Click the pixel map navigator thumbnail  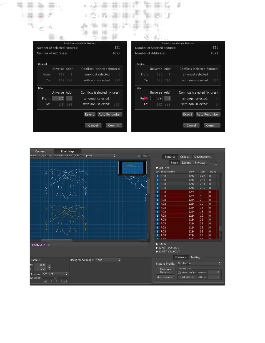click(x=132, y=167)
